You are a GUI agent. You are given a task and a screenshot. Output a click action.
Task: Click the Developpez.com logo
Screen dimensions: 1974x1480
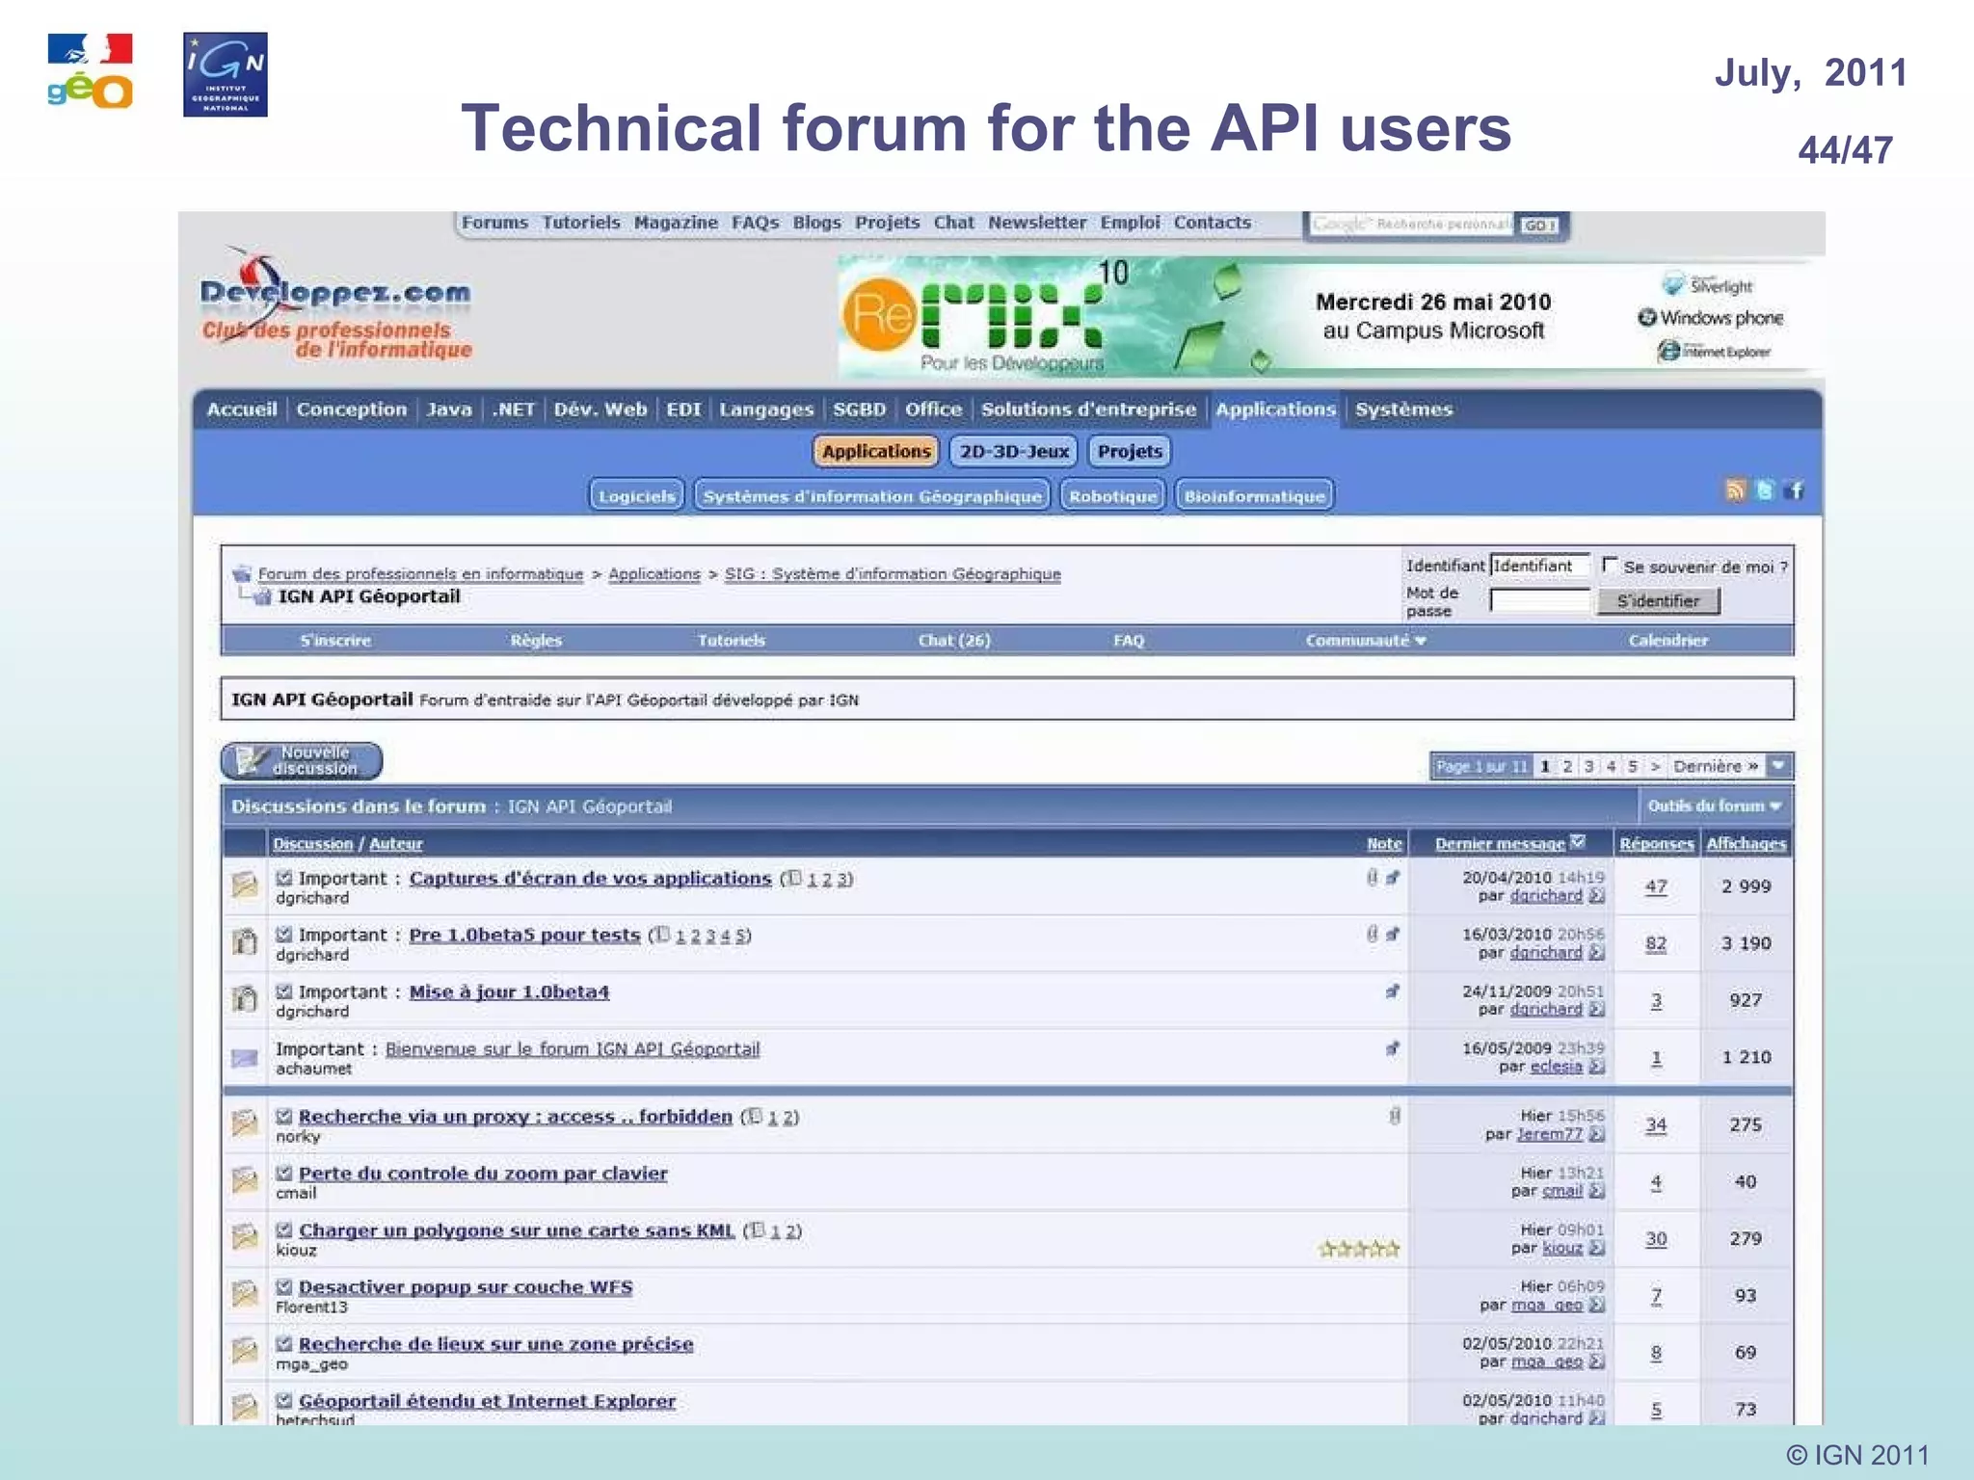tap(335, 305)
